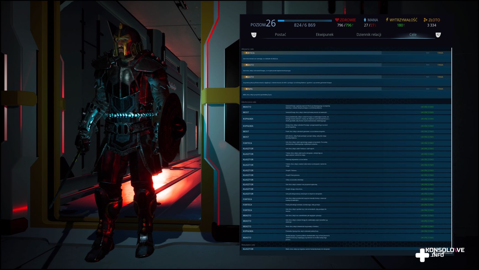Click the R2 shoulder button icon

click(x=438, y=35)
